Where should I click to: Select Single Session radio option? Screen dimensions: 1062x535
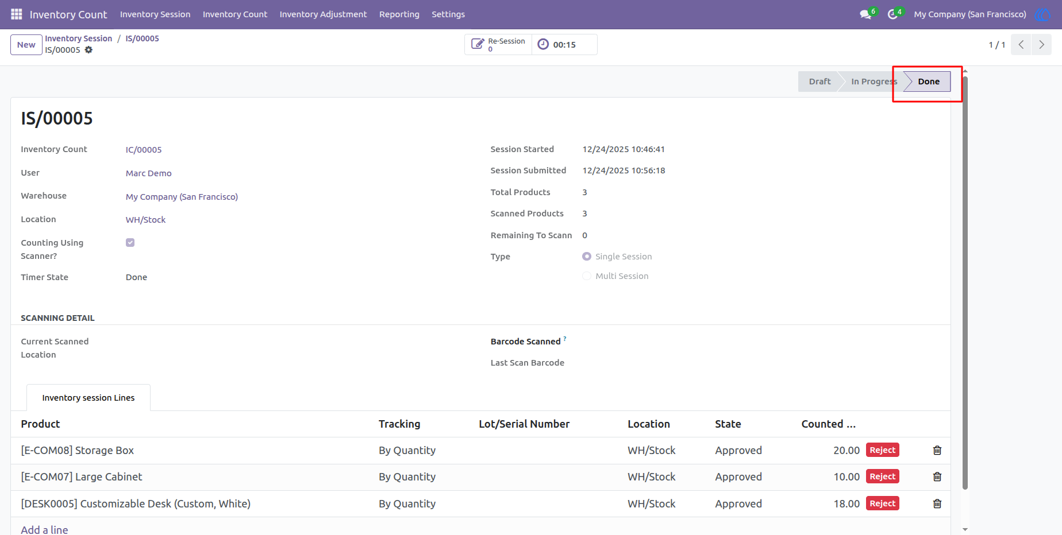[x=587, y=257]
